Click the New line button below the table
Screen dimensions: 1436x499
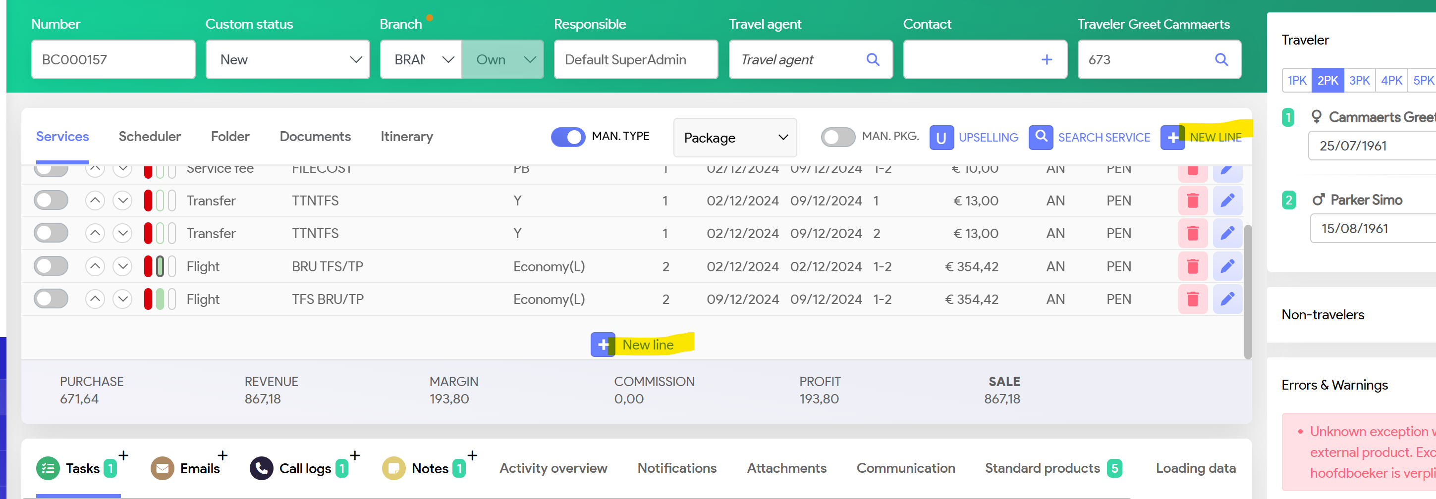click(x=642, y=345)
